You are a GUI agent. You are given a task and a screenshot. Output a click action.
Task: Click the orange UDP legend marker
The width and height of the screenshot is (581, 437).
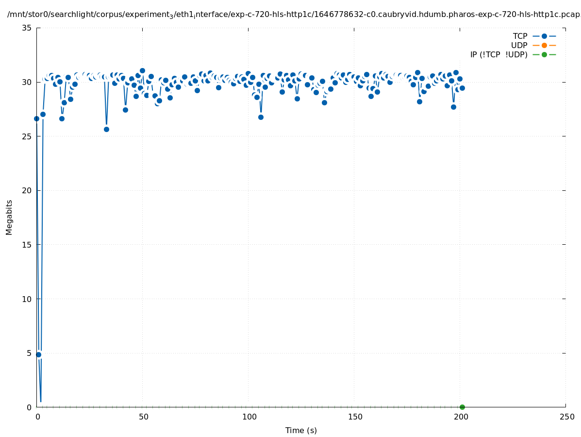[544, 45]
